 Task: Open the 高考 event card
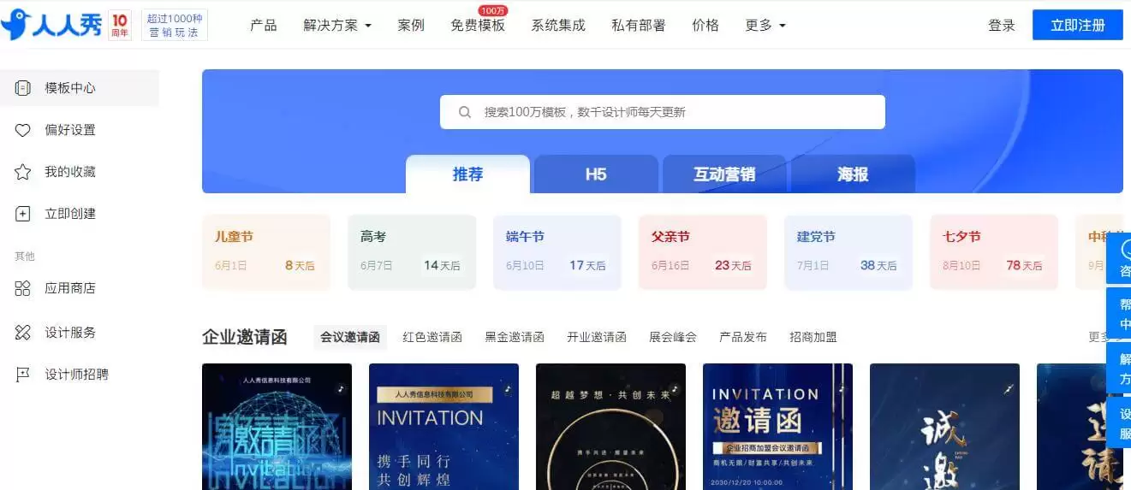coord(412,252)
